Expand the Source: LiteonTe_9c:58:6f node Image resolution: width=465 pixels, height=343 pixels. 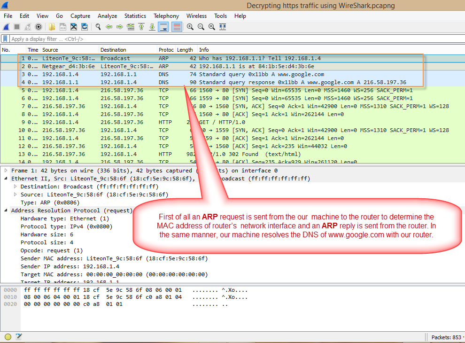click(15, 195)
